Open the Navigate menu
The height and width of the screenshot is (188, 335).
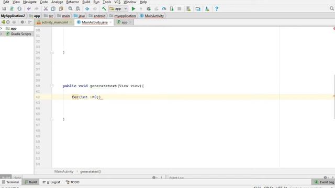tap(30, 2)
